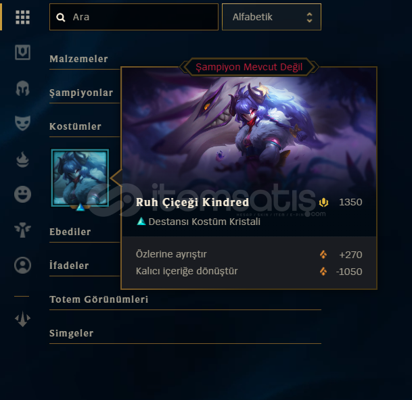
Task: Open the materials chest filter icon
Action: click(x=22, y=52)
